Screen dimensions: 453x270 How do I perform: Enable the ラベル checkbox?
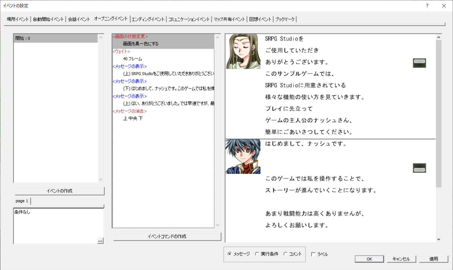point(313,254)
